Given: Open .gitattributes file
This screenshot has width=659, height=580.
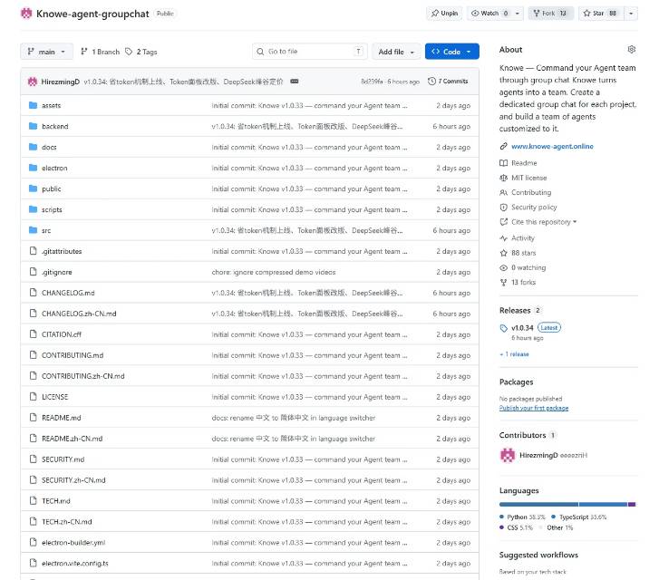Looking at the screenshot, I should point(62,251).
